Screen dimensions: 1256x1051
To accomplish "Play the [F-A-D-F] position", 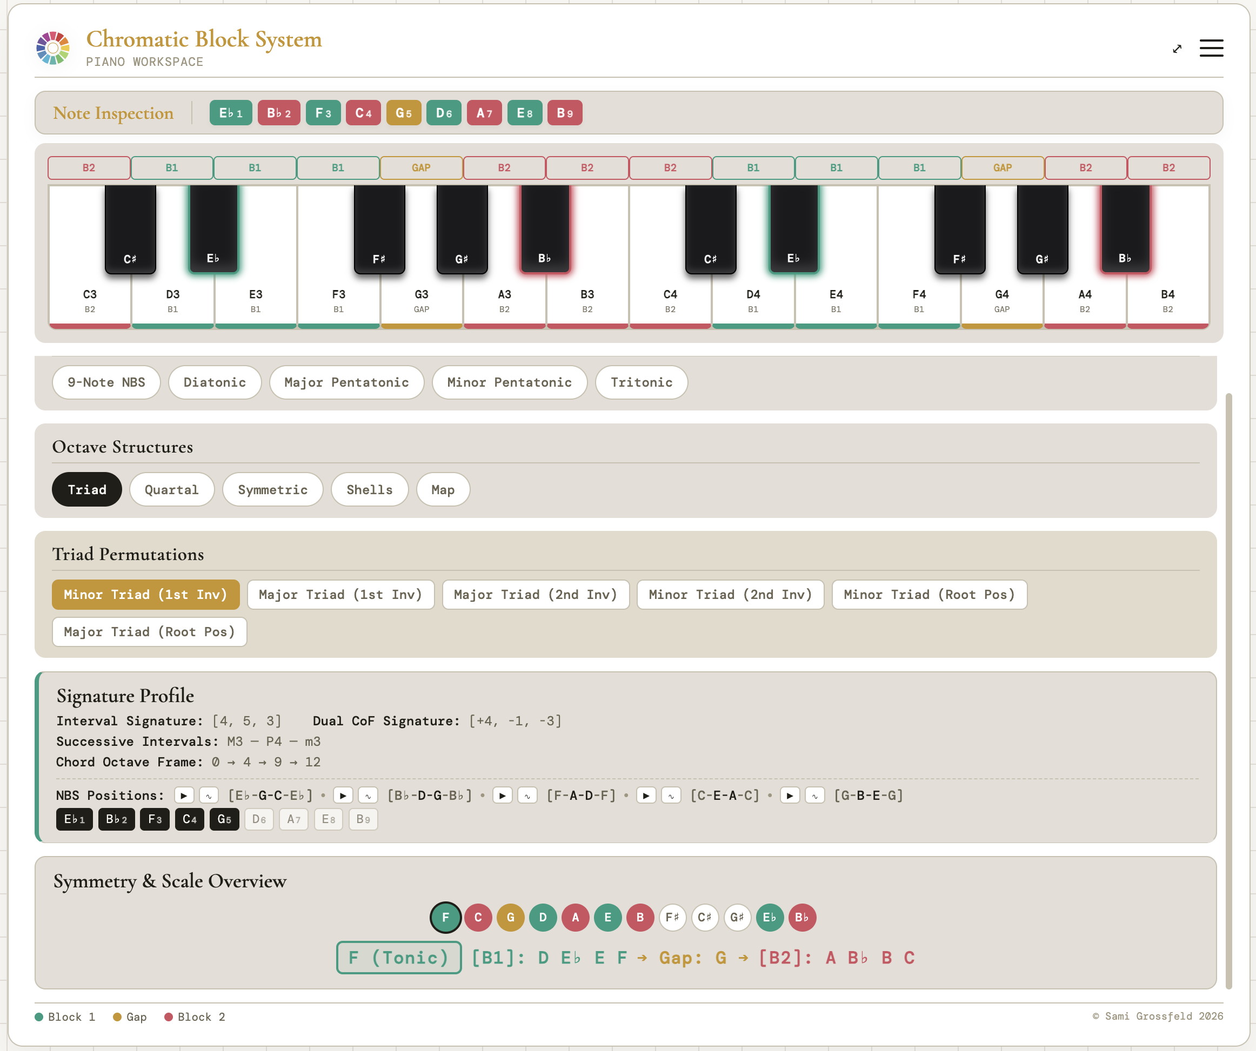I will 503,795.
